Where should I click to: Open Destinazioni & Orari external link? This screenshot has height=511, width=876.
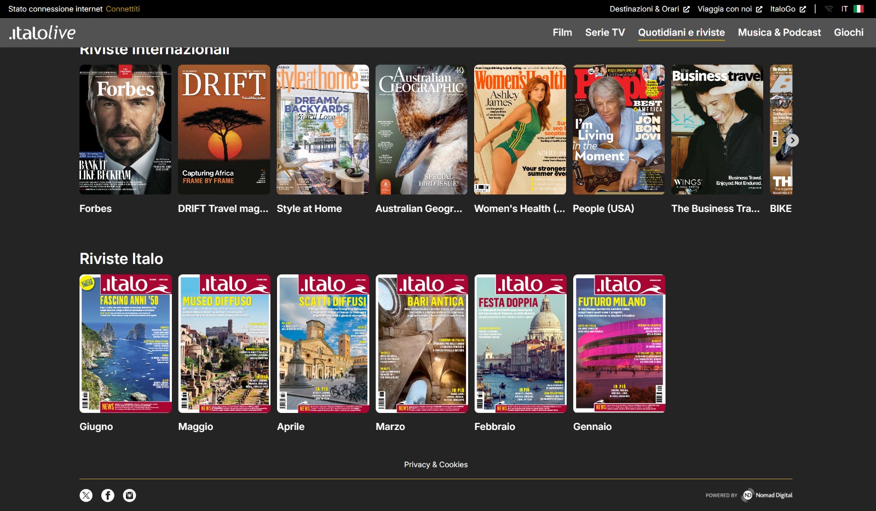pyautogui.click(x=649, y=9)
